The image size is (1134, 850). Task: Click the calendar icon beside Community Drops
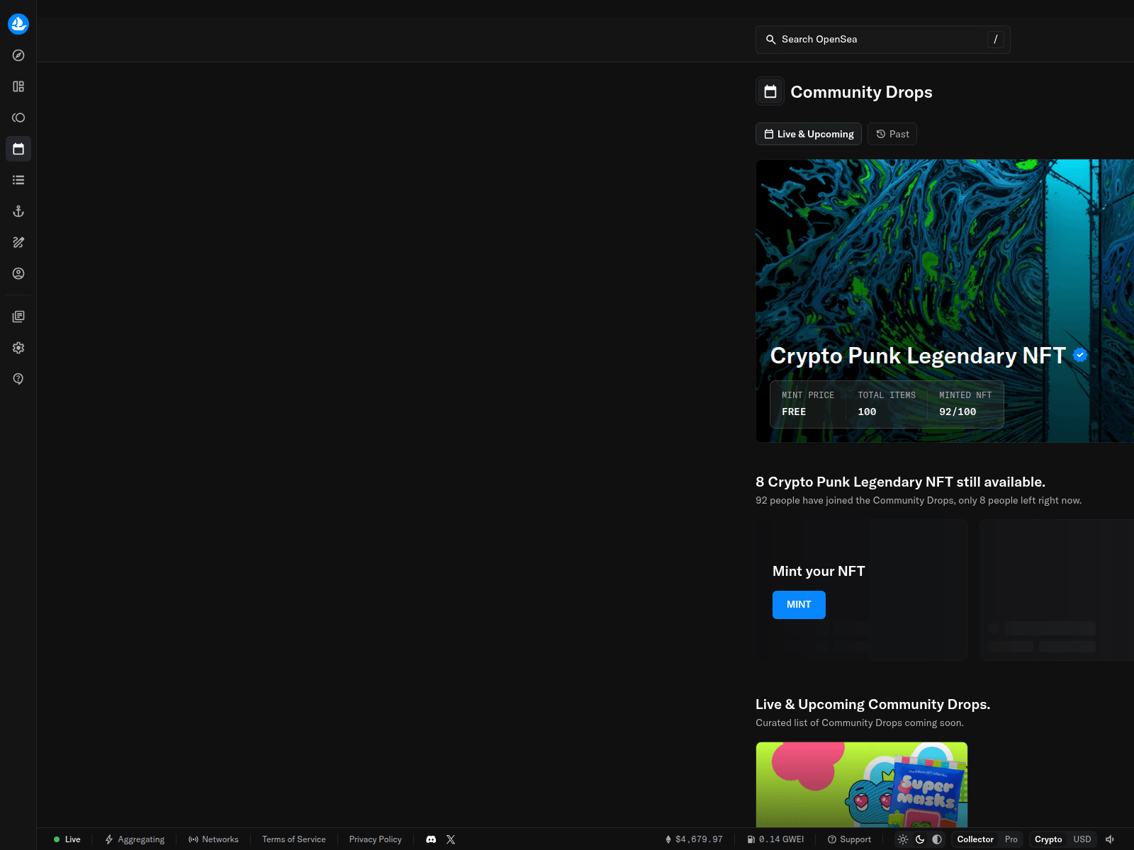pos(770,91)
